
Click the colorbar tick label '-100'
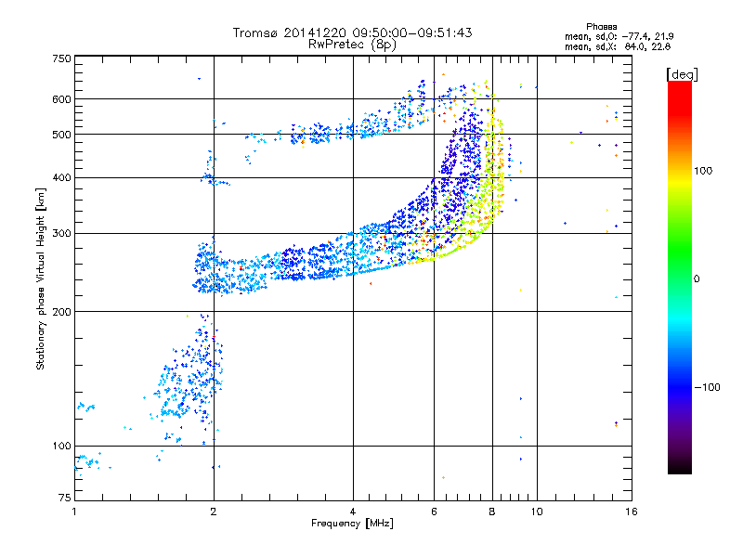[707, 387]
